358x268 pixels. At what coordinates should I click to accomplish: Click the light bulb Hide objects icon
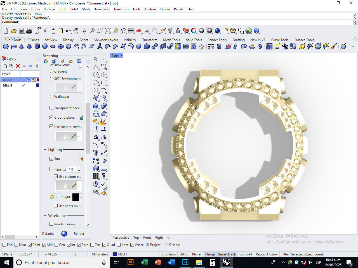pyautogui.click(x=170, y=31)
